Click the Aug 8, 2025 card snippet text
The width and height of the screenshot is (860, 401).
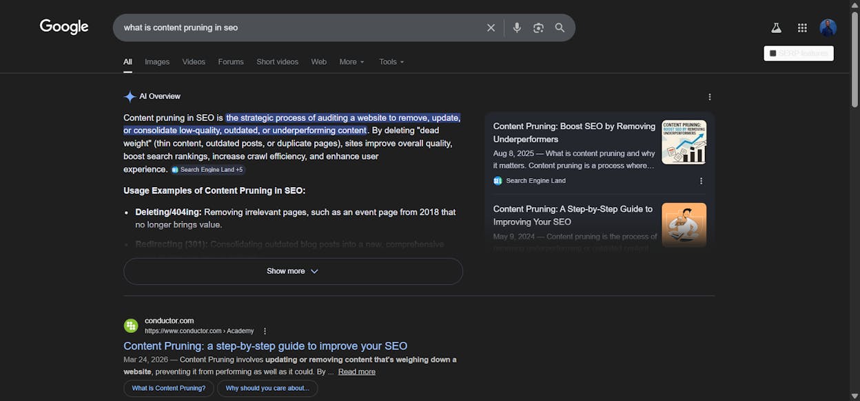point(574,160)
